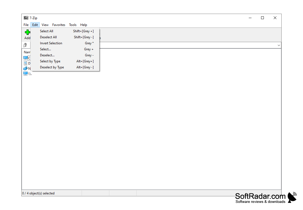Open the Favorites menu
This screenshot has height=210, width=303.
[x=59, y=25]
